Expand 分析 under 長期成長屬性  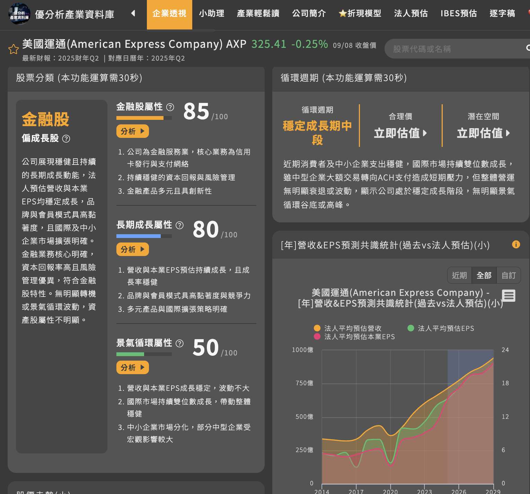(x=133, y=249)
